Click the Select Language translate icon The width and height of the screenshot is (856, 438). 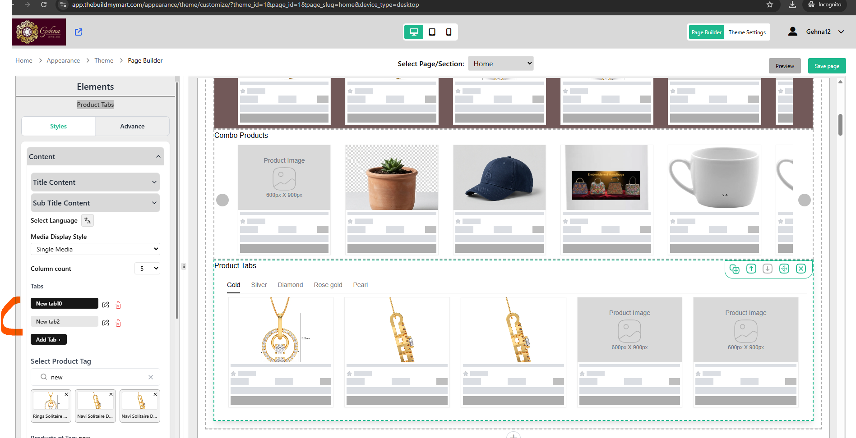(x=88, y=220)
